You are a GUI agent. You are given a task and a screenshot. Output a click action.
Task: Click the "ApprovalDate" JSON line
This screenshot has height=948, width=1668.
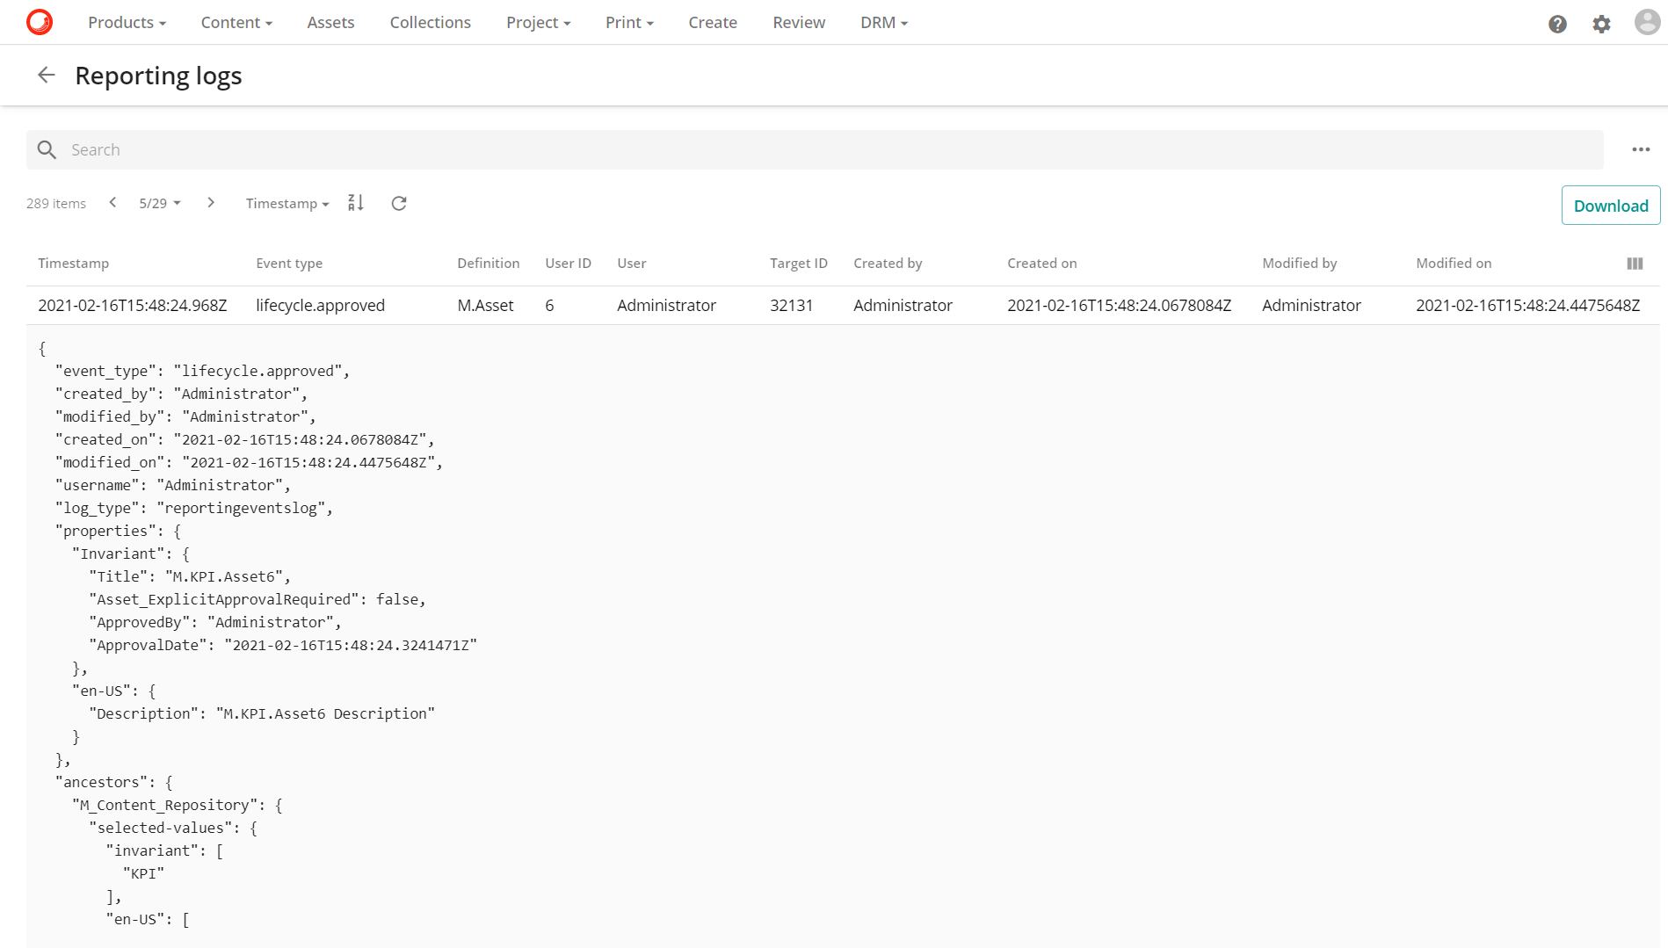click(283, 646)
